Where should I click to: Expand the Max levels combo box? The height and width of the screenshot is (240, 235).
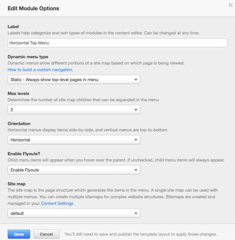click(x=73, y=109)
